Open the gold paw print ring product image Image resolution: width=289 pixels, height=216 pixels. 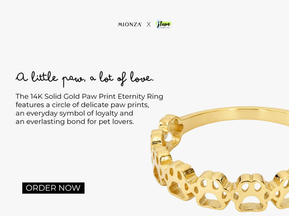(x=220, y=159)
